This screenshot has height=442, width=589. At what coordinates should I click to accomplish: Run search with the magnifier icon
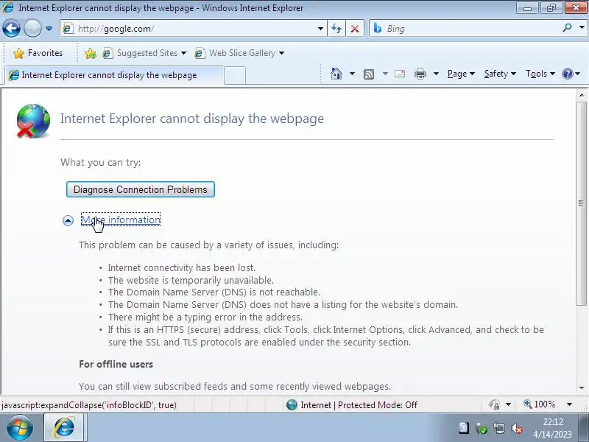[567, 28]
